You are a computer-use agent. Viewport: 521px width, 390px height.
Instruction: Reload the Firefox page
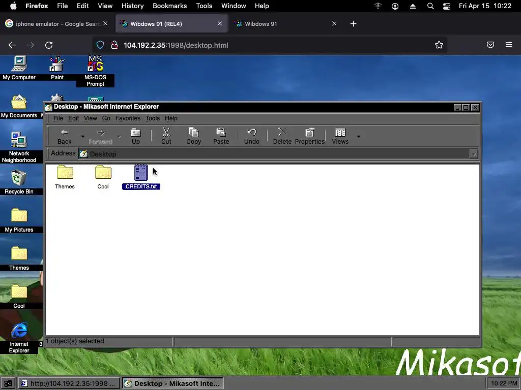tap(49, 45)
